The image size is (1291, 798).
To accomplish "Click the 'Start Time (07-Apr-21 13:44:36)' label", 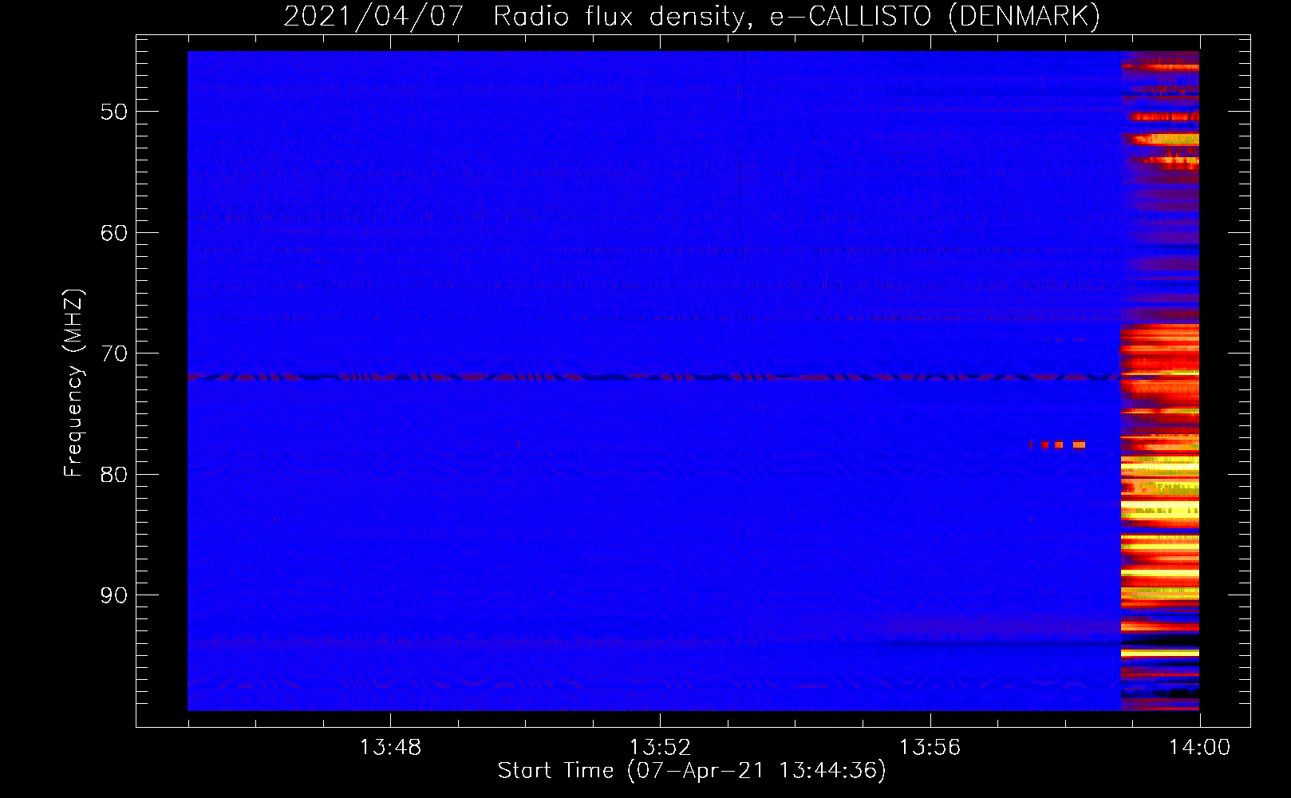I will click(x=692, y=770).
